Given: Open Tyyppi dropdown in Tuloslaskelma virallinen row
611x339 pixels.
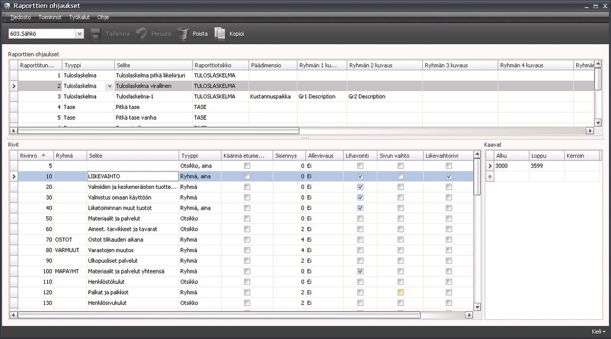Looking at the screenshot, I should tap(109, 86).
